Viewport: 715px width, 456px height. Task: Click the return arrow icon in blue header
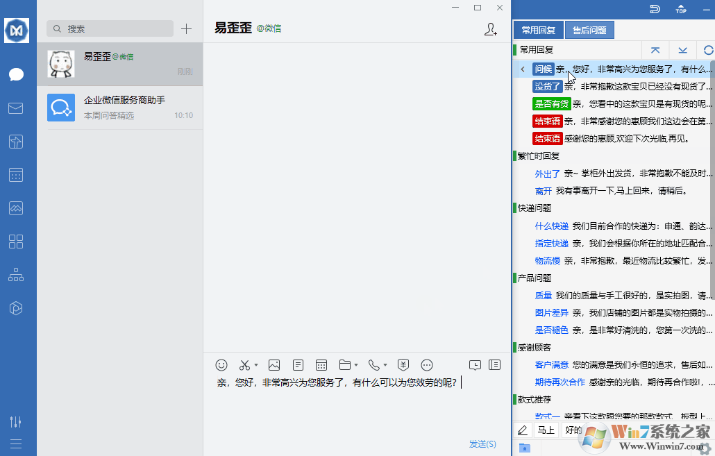click(655, 8)
